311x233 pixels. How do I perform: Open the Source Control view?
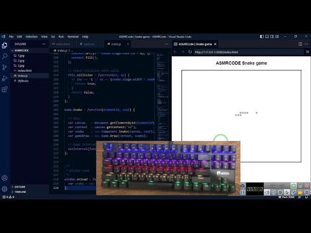pos(5,67)
